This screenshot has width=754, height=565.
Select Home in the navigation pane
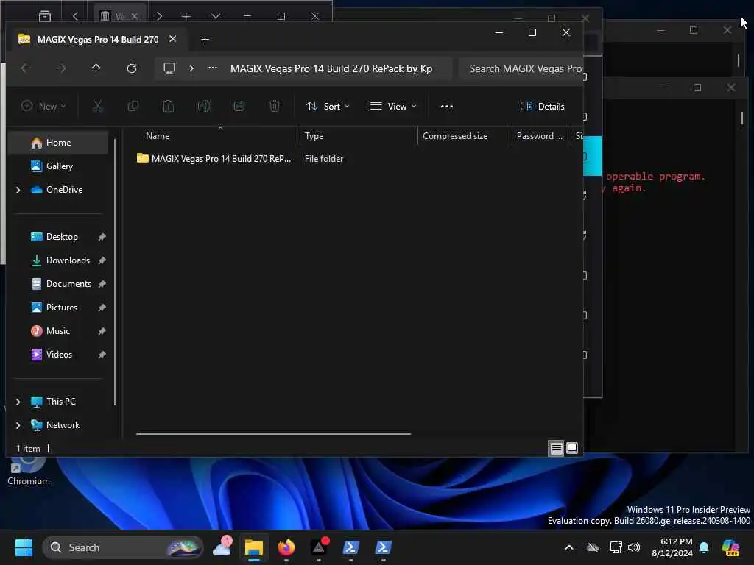coord(58,143)
